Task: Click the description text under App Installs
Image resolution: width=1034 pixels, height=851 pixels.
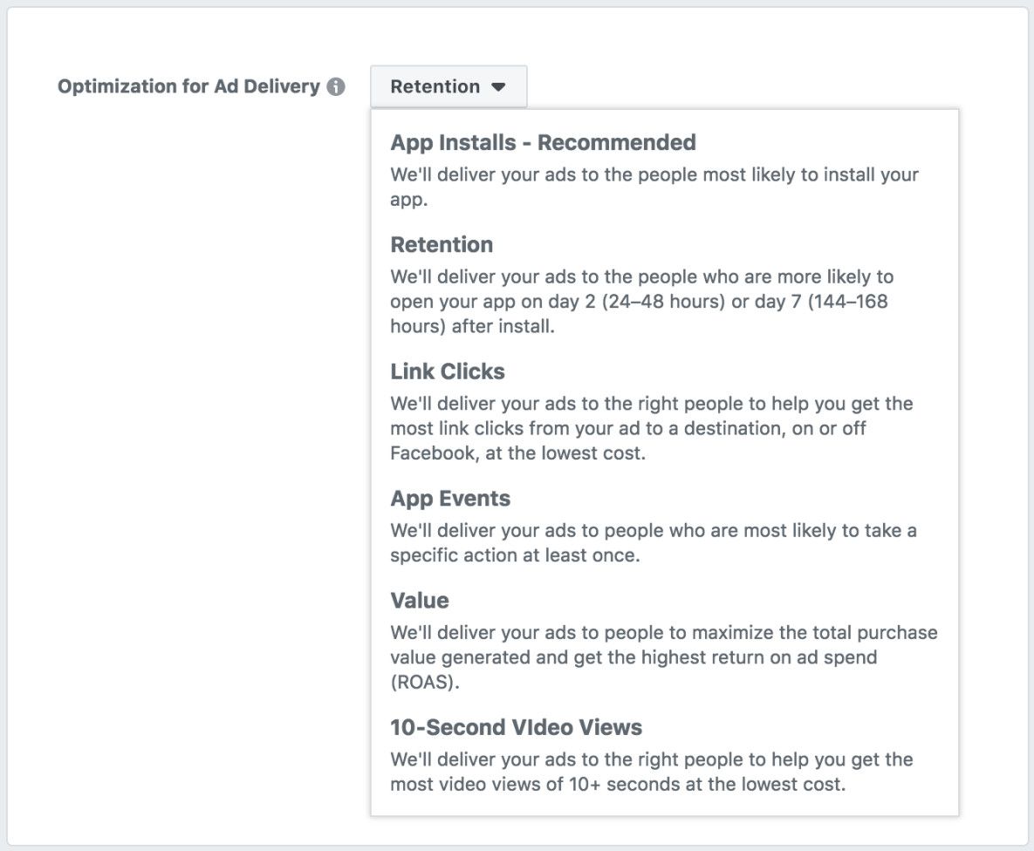Action: (x=654, y=174)
